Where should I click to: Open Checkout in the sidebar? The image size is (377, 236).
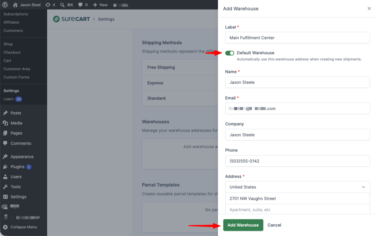coord(12,52)
